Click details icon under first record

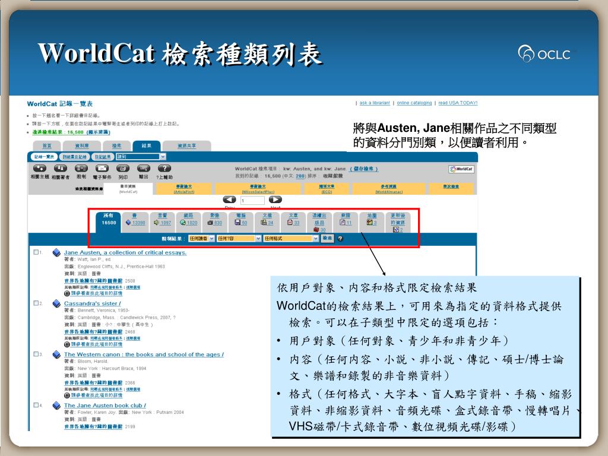(67, 293)
